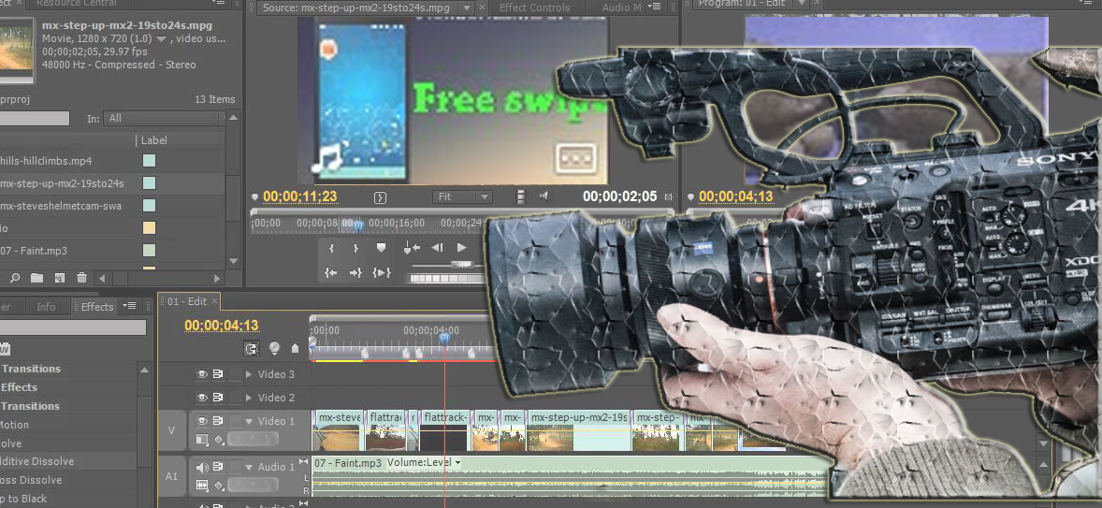Close the 01 - Edit timeline tab
This screenshot has width=1102, height=508.
tap(215, 301)
